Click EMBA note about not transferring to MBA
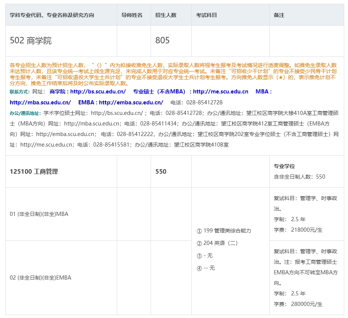This screenshot has width=348, height=318. 305,272
